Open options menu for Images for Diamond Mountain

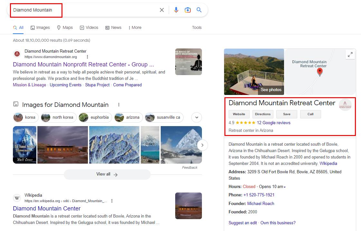point(119,105)
